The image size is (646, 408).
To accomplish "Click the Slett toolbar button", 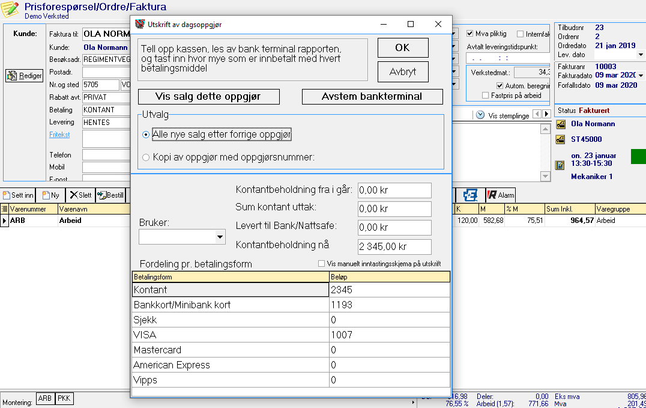I will [x=80, y=195].
